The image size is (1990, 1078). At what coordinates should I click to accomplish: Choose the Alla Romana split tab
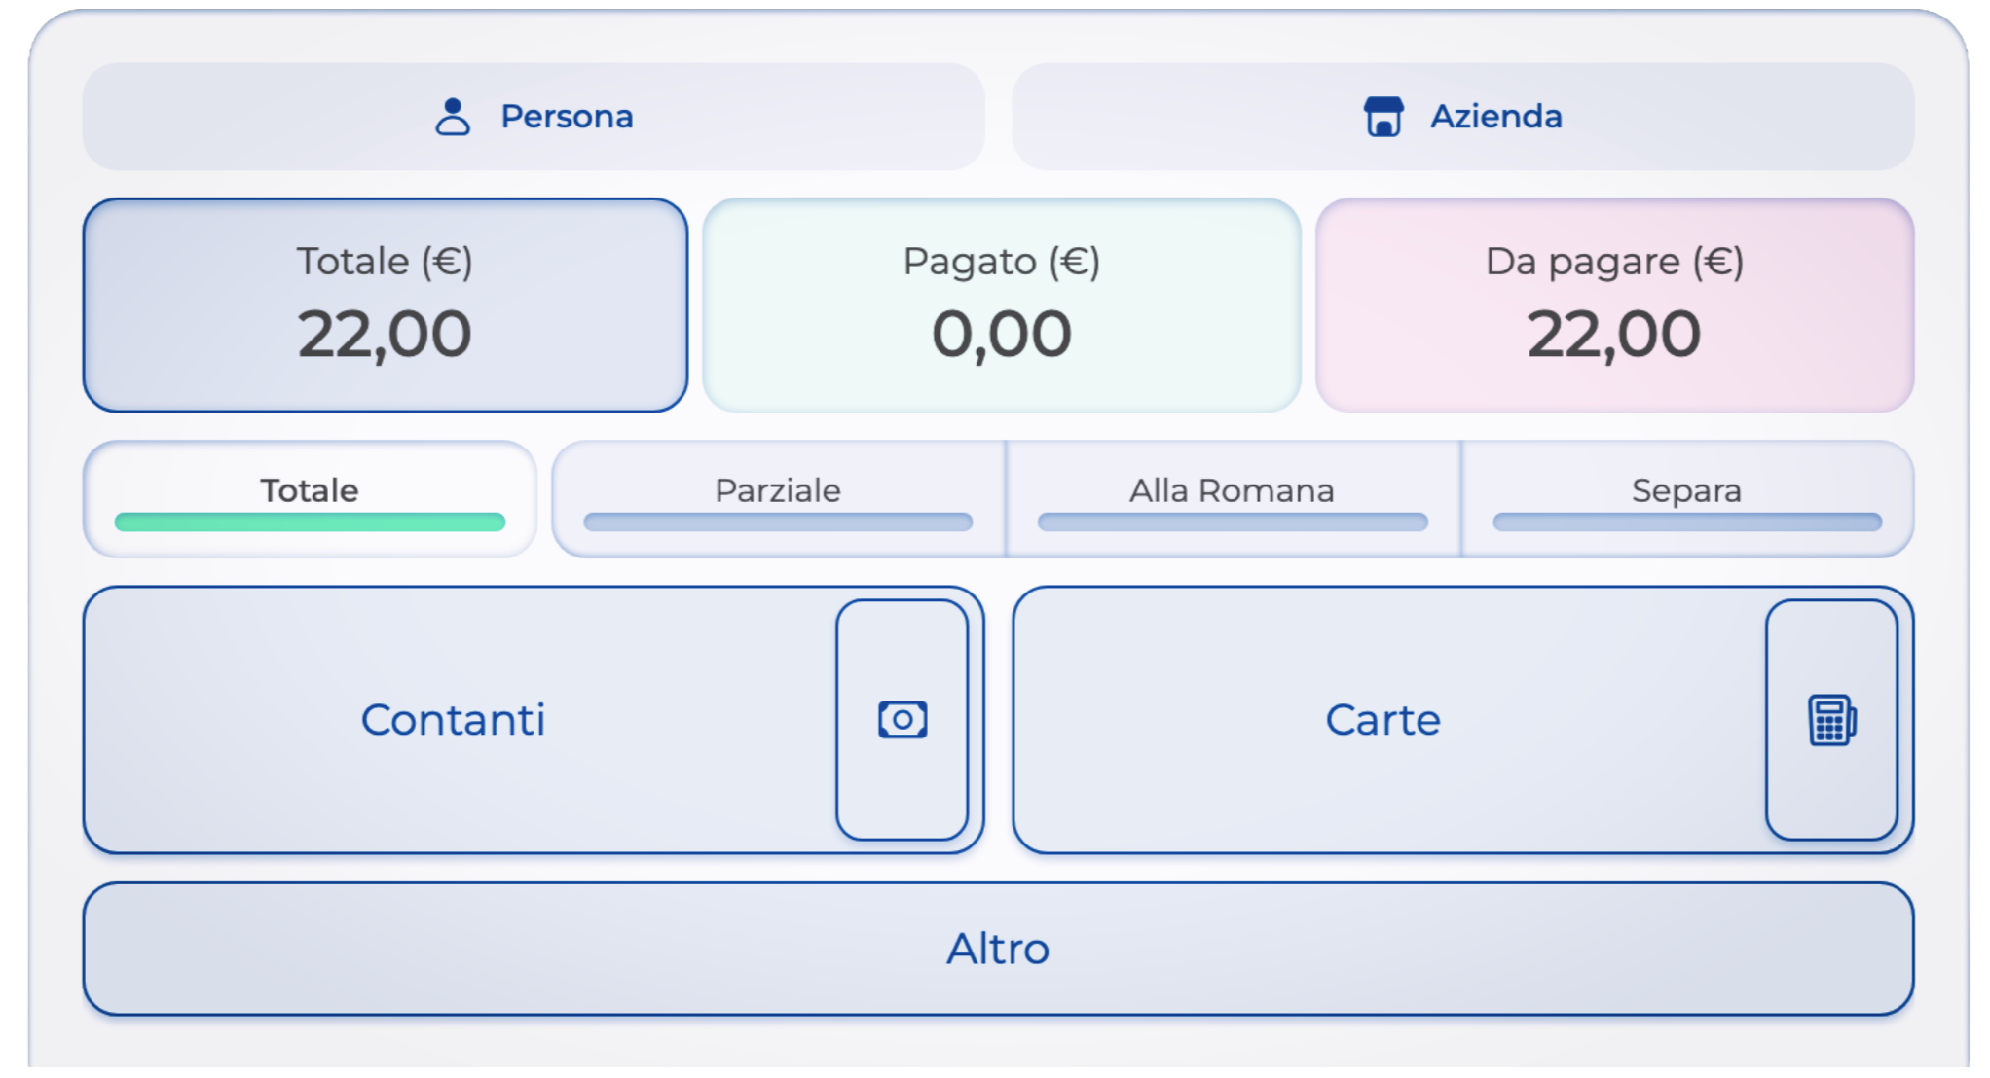(1232, 489)
